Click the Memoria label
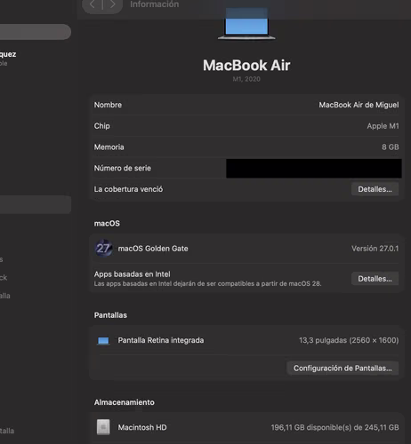The image size is (411, 444). pos(109,147)
